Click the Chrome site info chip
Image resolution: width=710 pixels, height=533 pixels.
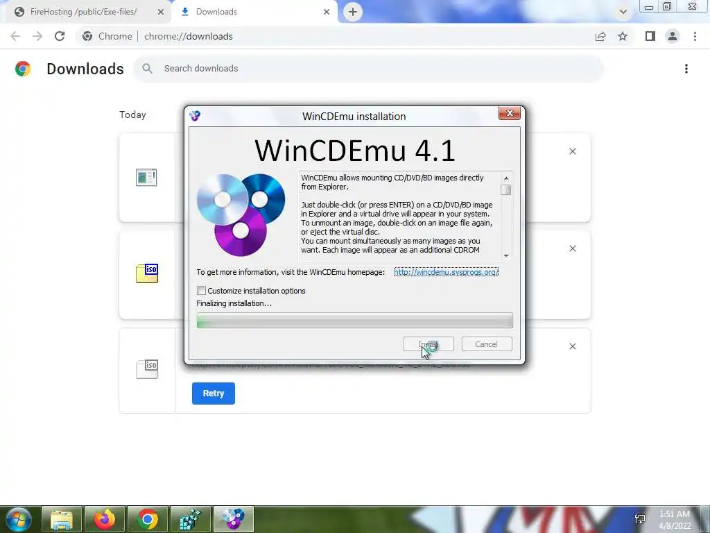point(107,36)
